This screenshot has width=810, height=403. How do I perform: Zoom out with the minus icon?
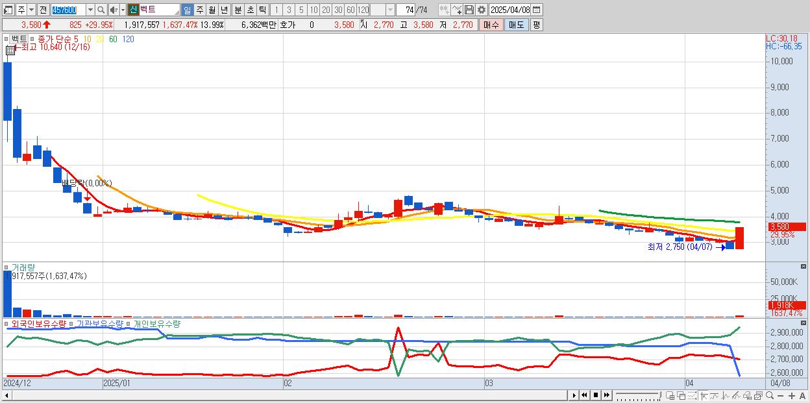(781, 395)
